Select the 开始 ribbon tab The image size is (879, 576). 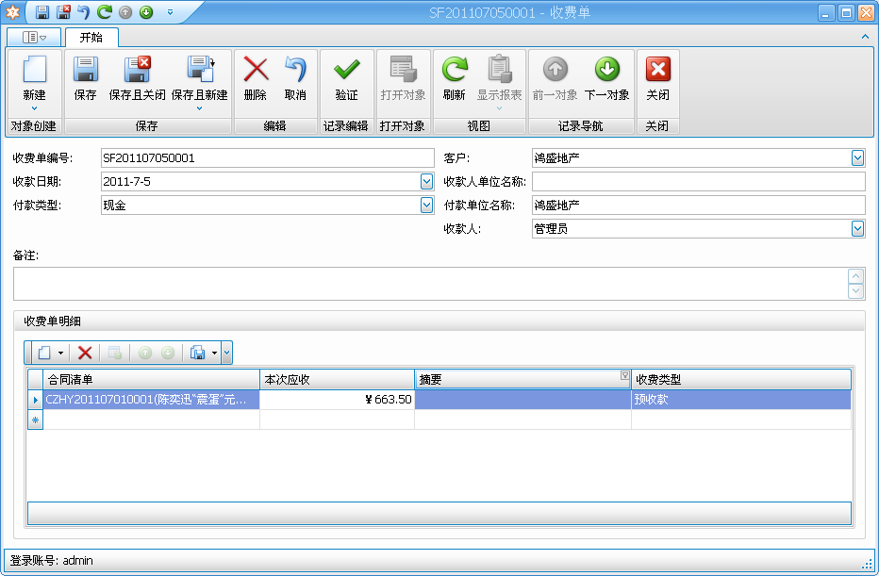click(91, 38)
